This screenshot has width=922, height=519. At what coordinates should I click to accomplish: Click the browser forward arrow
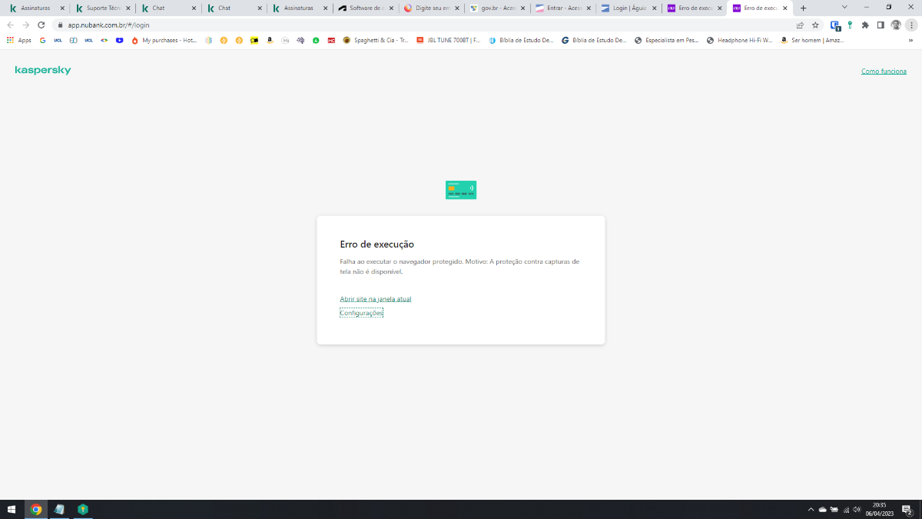26,25
